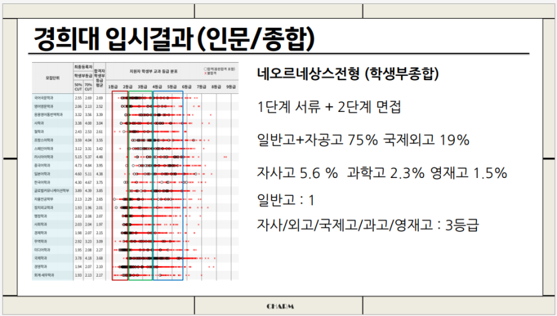Select the 중국어학과 row label
The height and width of the screenshot is (316, 557).
click(x=42, y=165)
